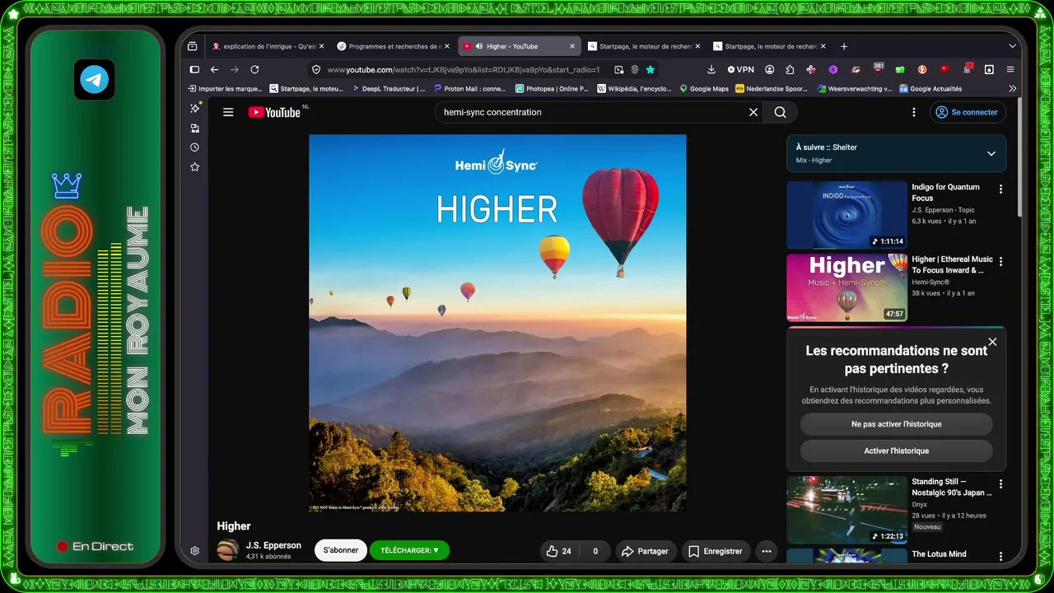Open Indigo for Quantum Focus thumbnail
The width and height of the screenshot is (1054, 593).
click(x=846, y=215)
